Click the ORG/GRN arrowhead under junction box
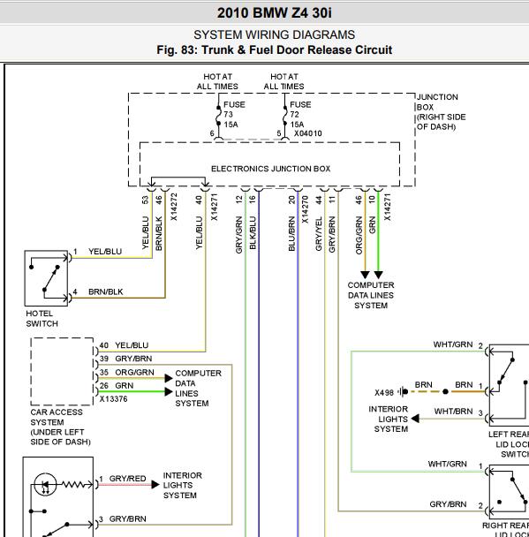Image resolution: width=529 pixels, height=537 pixels. tap(365, 275)
